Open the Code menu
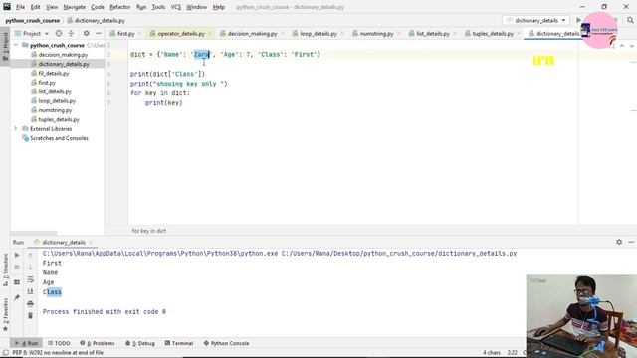 98,7
